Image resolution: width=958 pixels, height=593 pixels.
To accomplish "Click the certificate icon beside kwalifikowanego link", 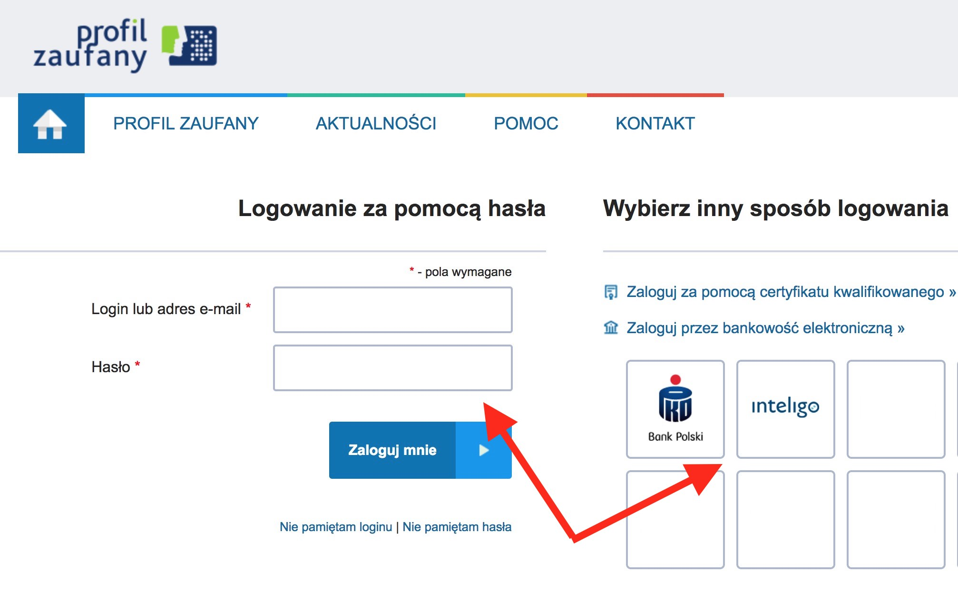I will [611, 292].
